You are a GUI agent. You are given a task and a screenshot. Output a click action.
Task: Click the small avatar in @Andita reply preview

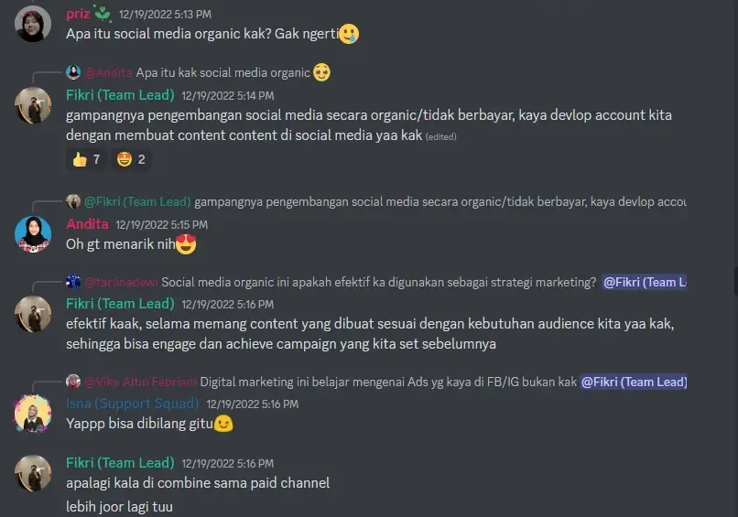coord(73,72)
